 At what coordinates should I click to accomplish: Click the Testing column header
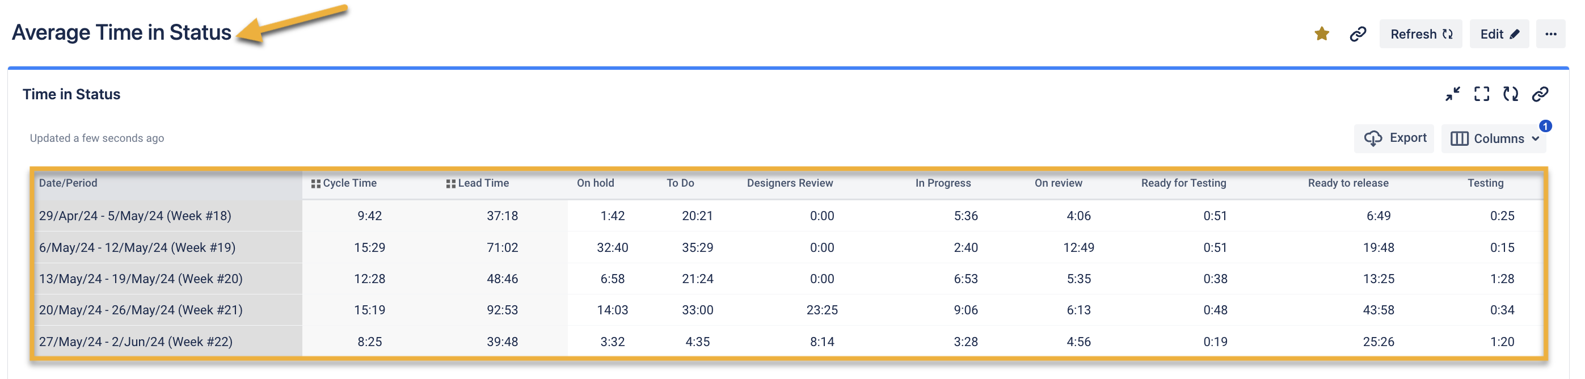(x=1485, y=183)
